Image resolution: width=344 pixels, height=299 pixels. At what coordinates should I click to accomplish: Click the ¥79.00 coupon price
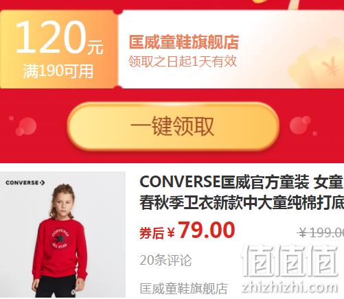pos(201,230)
